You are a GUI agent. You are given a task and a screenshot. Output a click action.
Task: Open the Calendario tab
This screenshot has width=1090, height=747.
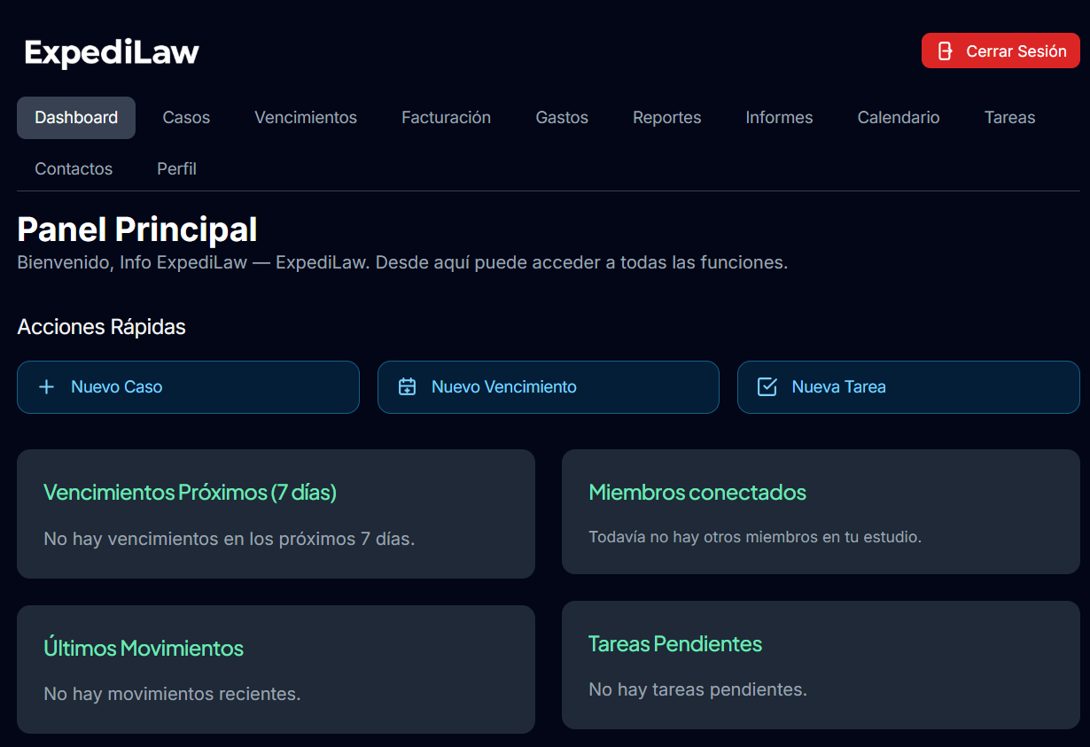898,117
